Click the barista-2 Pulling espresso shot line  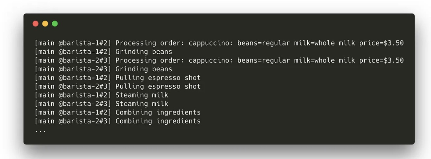pos(118,86)
